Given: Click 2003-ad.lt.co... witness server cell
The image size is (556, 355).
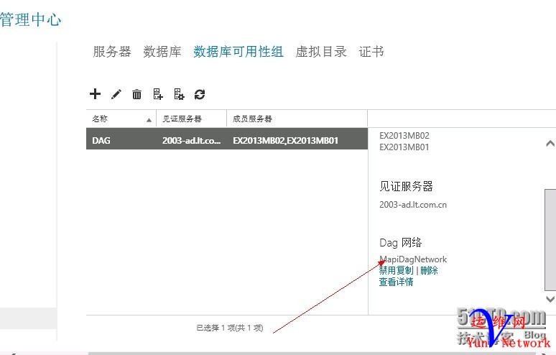Looking at the screenshot, I should click(192, 140).
